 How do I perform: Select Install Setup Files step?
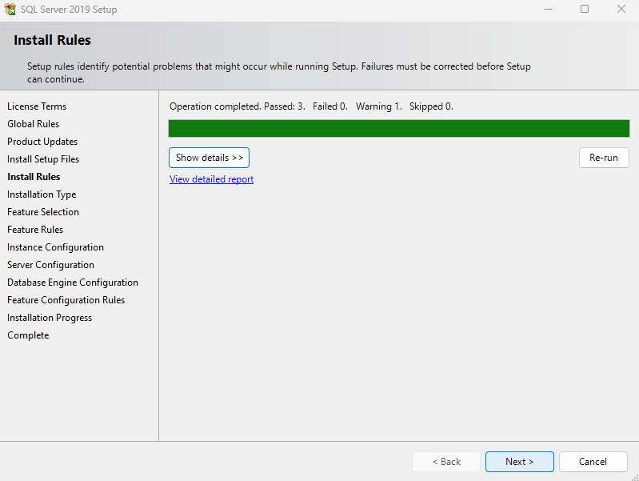pos(43,159)
